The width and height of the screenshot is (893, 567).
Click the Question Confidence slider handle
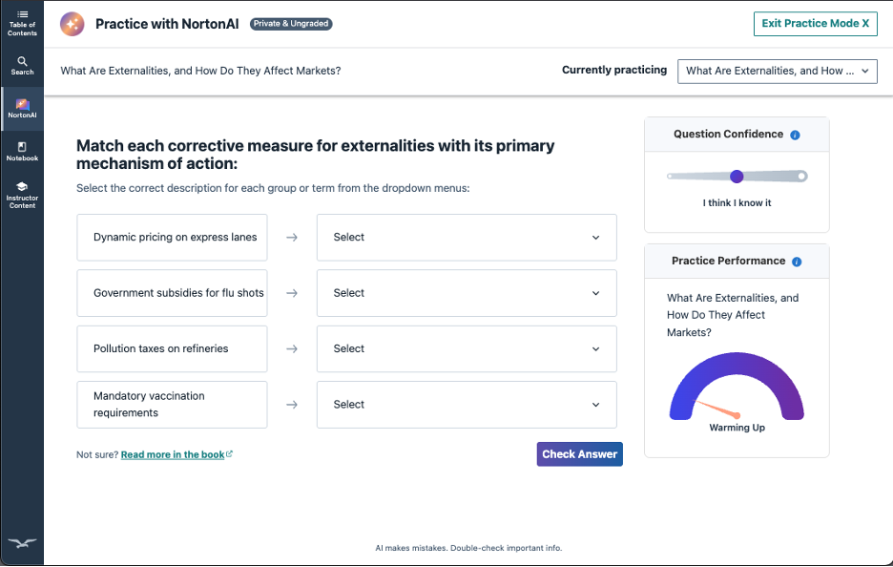click(x=737, y=177)
